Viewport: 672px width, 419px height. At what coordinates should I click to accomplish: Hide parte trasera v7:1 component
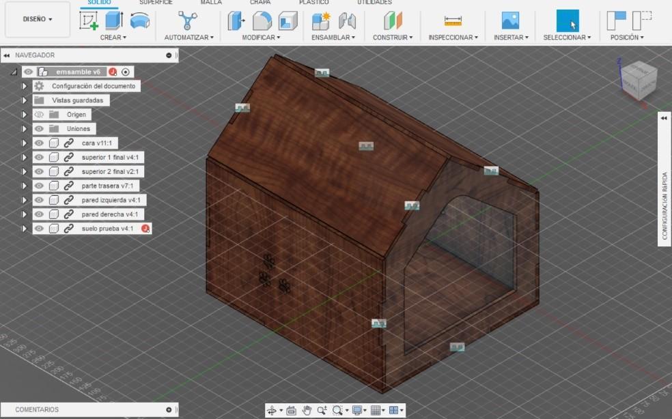(39, 186)
